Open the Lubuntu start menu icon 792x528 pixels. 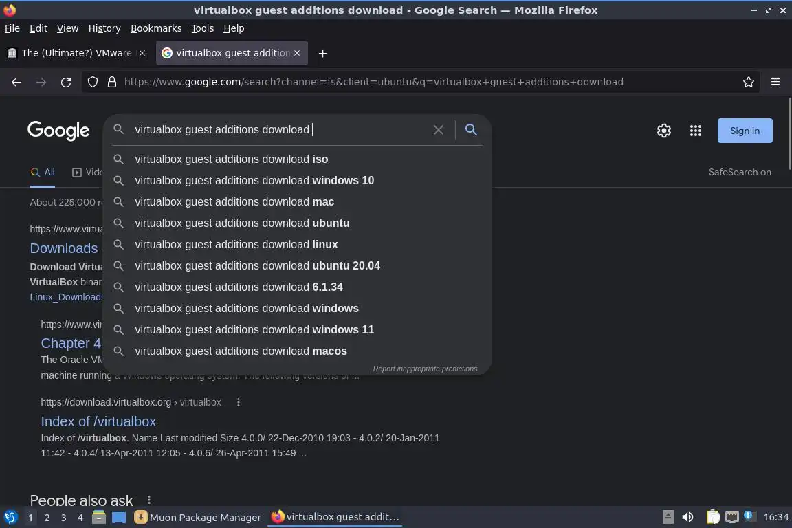(x=10, y=518)
